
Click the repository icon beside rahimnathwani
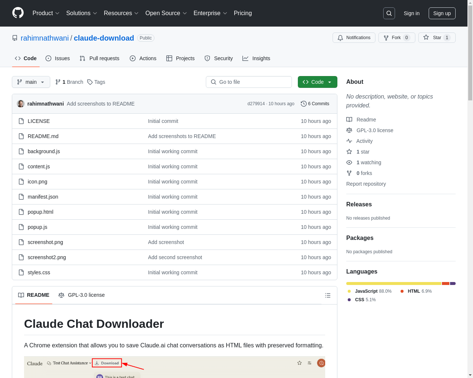[15, 38]
